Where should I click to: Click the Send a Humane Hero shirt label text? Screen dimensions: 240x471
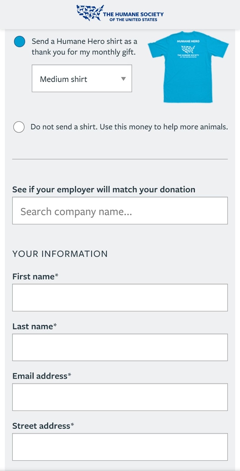(84, 47)
